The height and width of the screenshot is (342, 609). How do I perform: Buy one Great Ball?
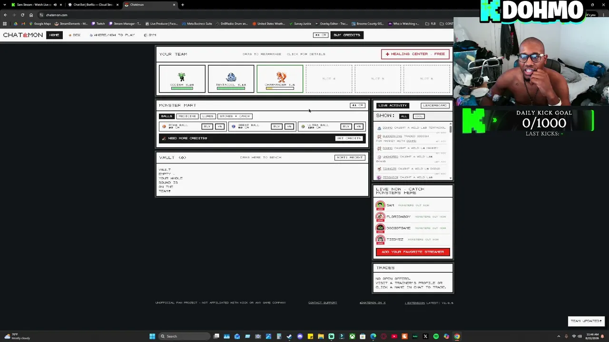(x=276, y=126)
